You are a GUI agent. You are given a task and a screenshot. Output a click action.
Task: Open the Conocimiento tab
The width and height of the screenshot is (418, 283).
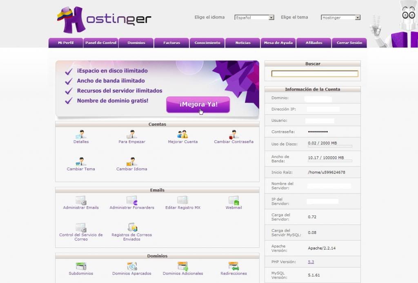[x=207, y=43]
